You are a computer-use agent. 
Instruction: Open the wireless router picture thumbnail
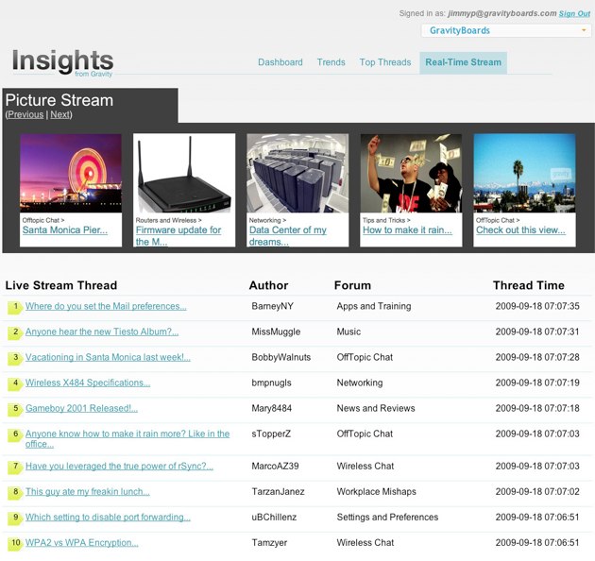[184, 174]
